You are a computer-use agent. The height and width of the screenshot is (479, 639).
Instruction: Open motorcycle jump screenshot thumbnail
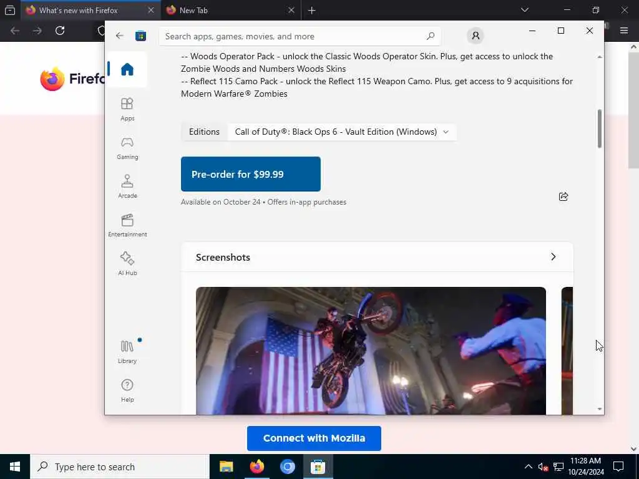(371, 351)
